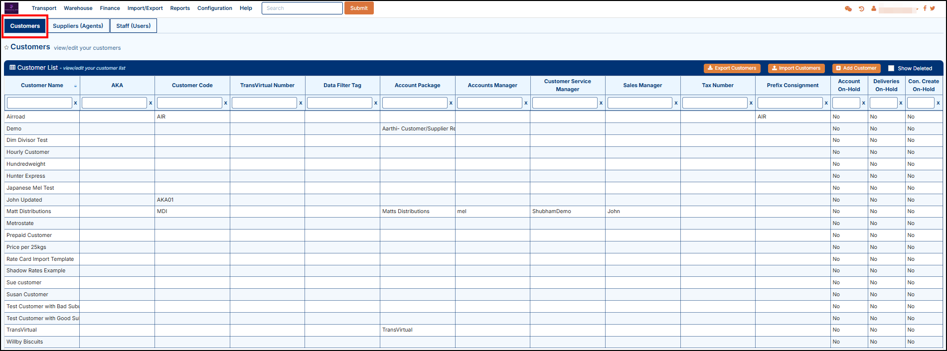Click the Export Customers button
Viewport: 947px width, 351px height.
(x=732, y=68)
